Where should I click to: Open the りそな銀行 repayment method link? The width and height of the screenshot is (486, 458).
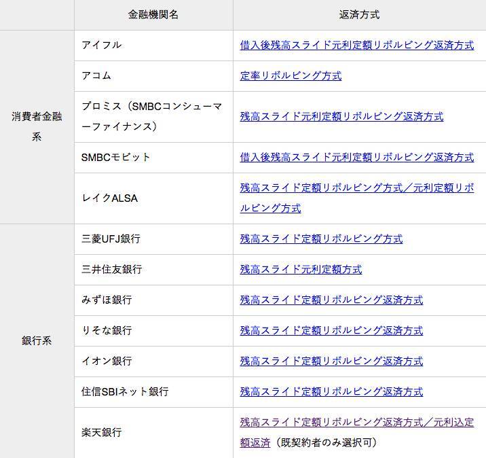(331, 331)
